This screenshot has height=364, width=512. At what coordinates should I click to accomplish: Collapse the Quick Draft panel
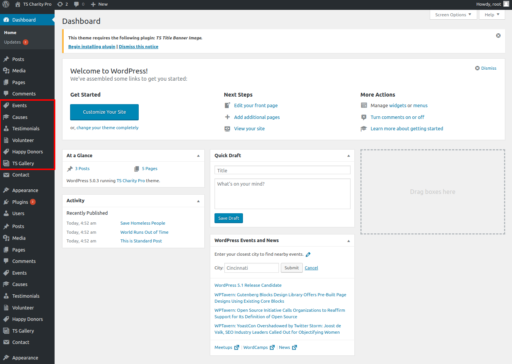348,156
